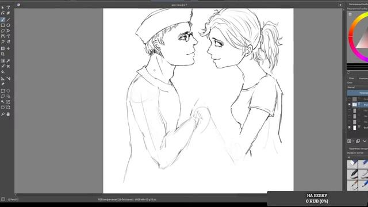Select the Polygon tool
Screen dimensions: 368x207
2,30
